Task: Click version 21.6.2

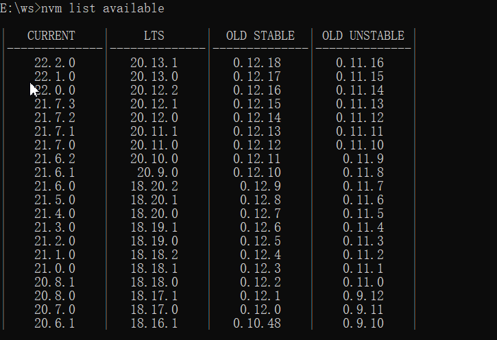Action: [55, 159]
